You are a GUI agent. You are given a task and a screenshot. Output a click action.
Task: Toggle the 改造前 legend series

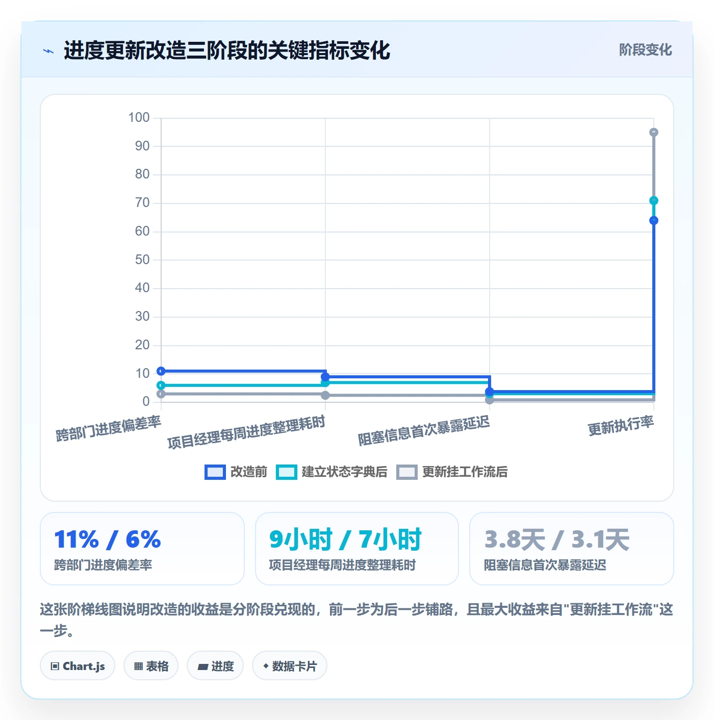point(236,472)
